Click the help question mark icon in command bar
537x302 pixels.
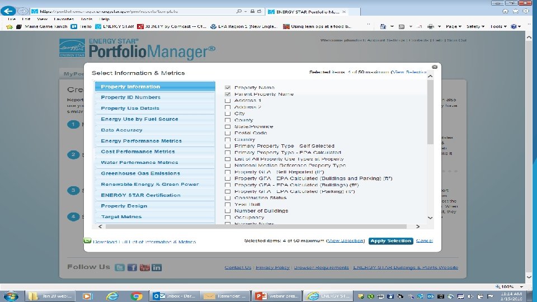click(x=514, y=26)
